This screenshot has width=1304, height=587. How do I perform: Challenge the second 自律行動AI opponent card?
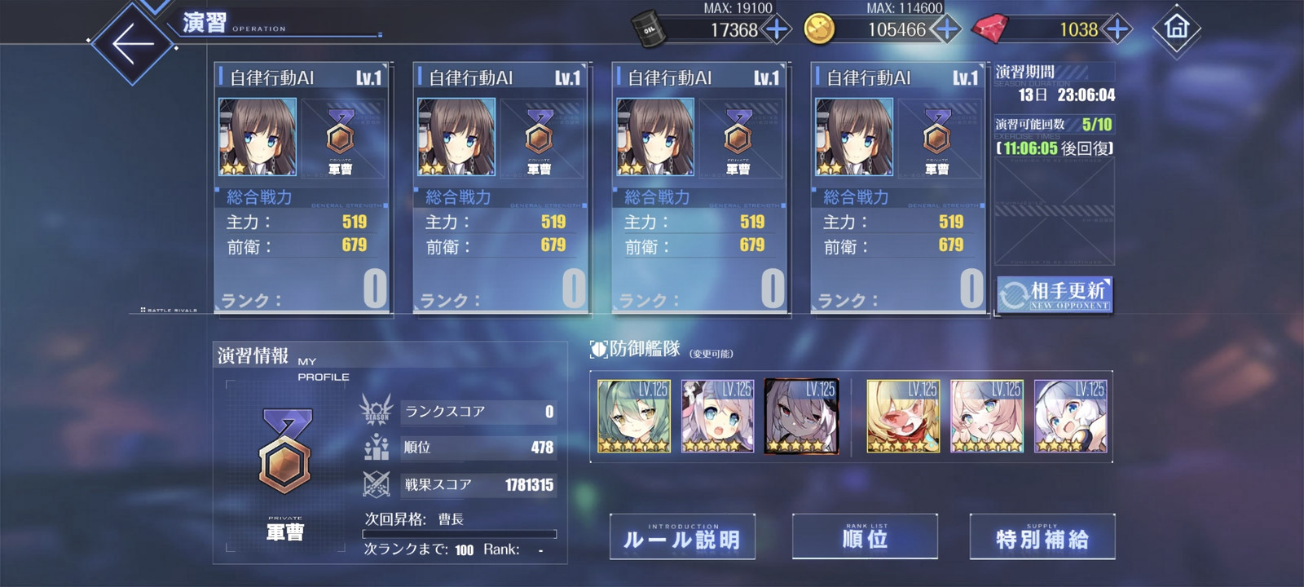tap(500, 188)
